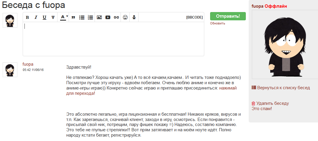Image resolution: width=318 pixels, height=141 pixels.
Task: Insert a hyperlink
Action: pyautogui.click(x=116, y=17)
